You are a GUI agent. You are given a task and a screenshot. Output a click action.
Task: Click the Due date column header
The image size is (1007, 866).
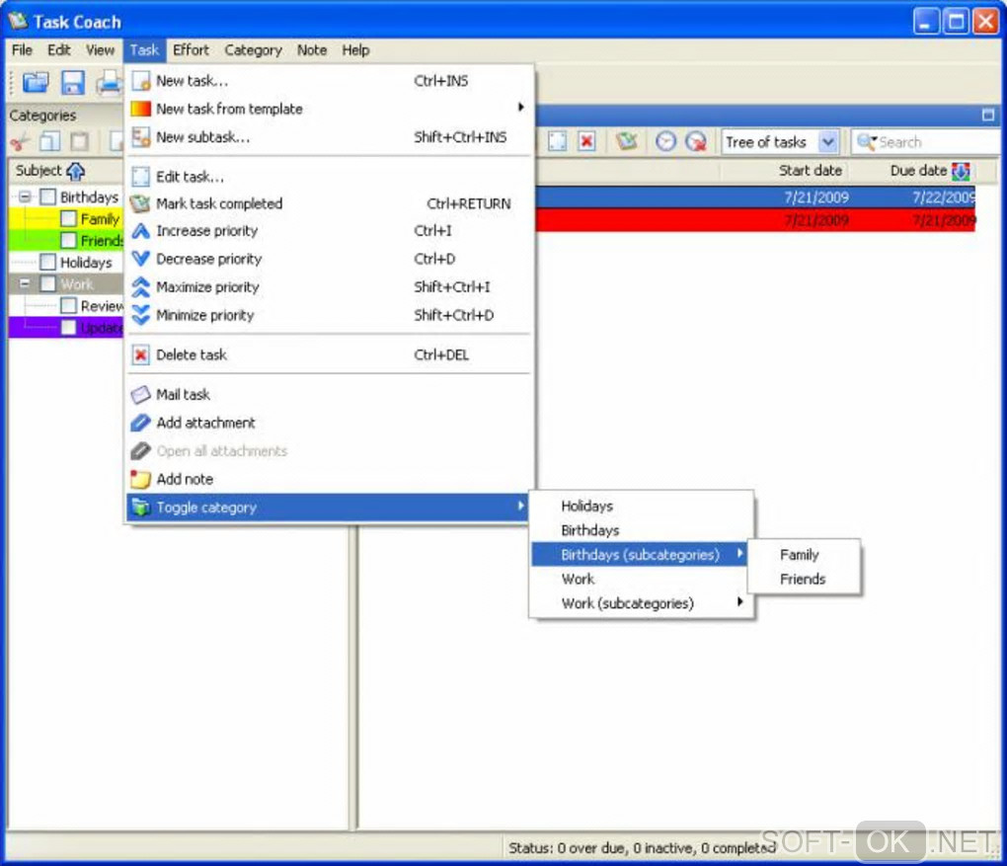912,171
